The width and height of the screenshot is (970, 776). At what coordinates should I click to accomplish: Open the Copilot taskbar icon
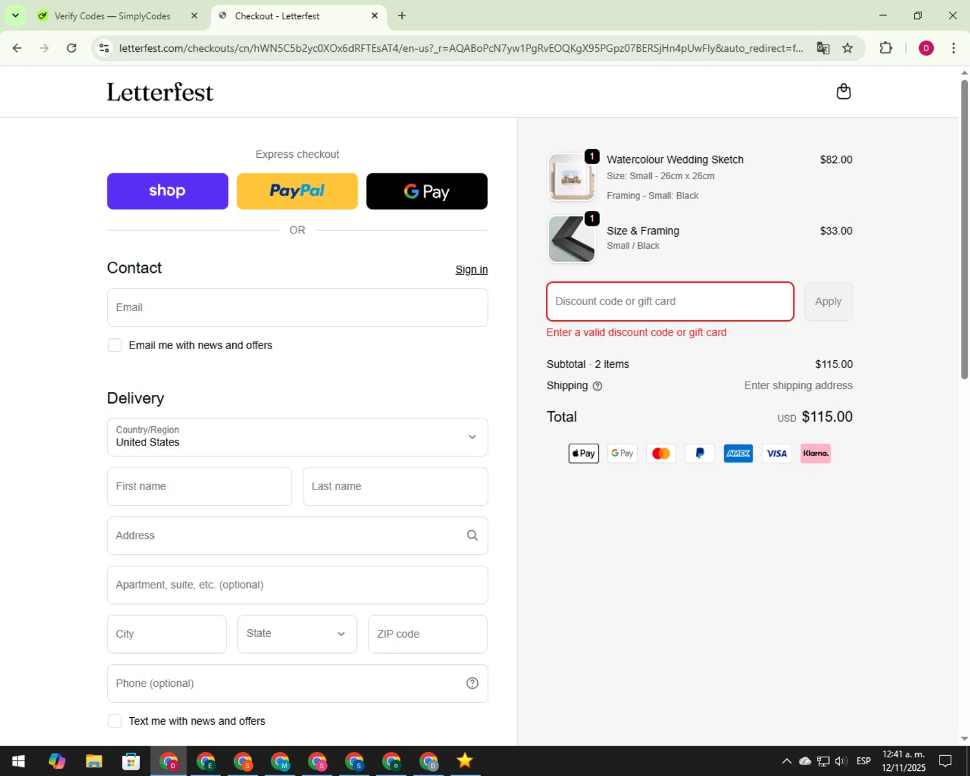point(57,761)
